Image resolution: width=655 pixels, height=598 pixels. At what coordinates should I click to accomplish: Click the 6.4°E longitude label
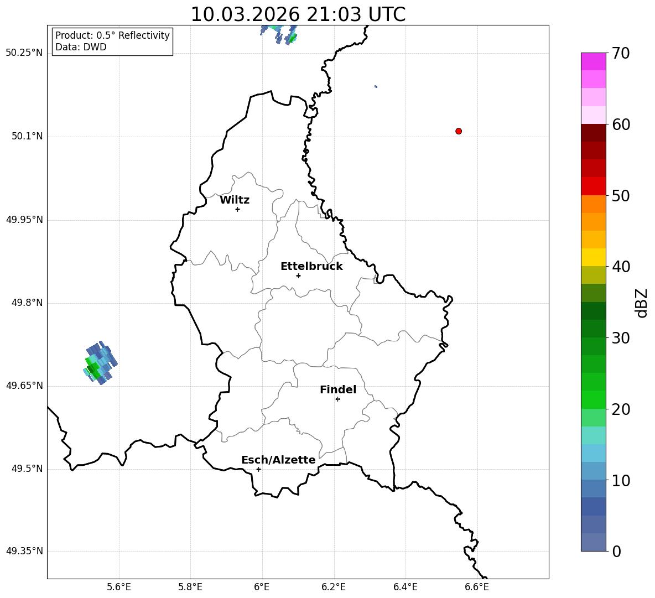[405, 587]
